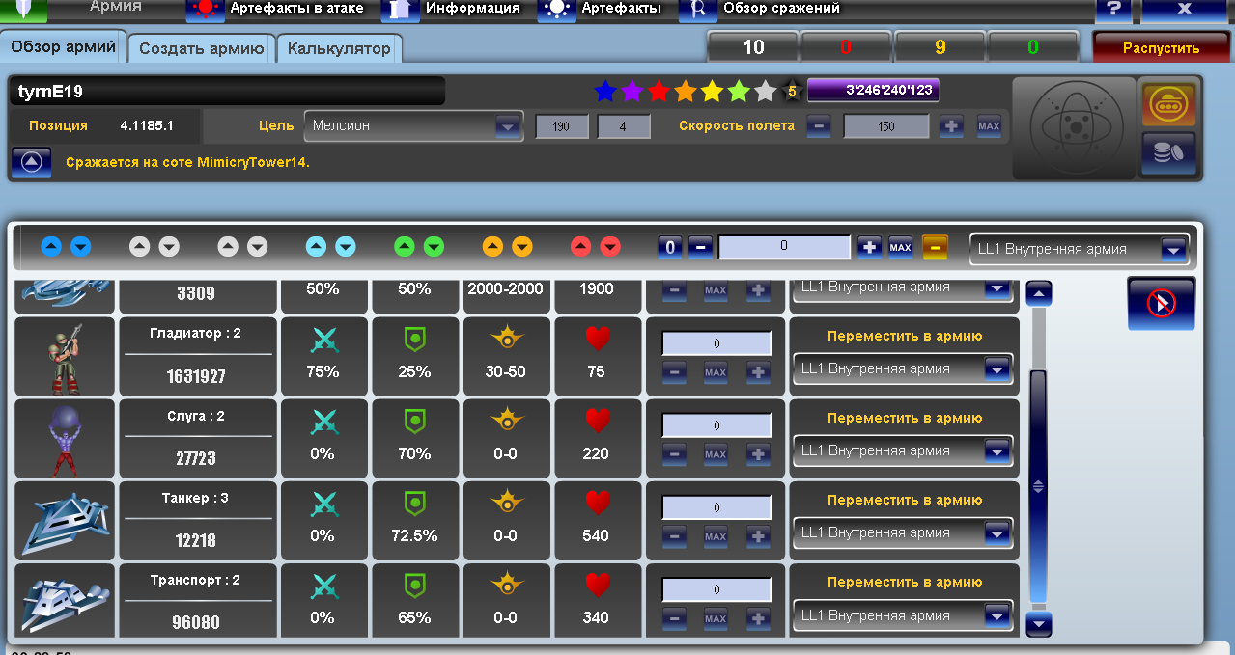Image resolution: width=1235 pixels, height=655 pixels.
Task: Click the quantity input field for Слуга
Action: [x=716, y=425]
